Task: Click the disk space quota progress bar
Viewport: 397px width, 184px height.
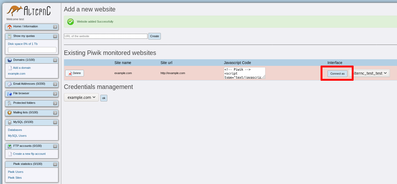Action: point(32,50)
